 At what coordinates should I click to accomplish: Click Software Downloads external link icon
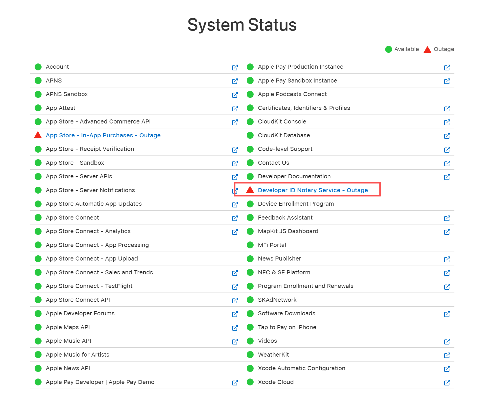(x=447, y=314)
